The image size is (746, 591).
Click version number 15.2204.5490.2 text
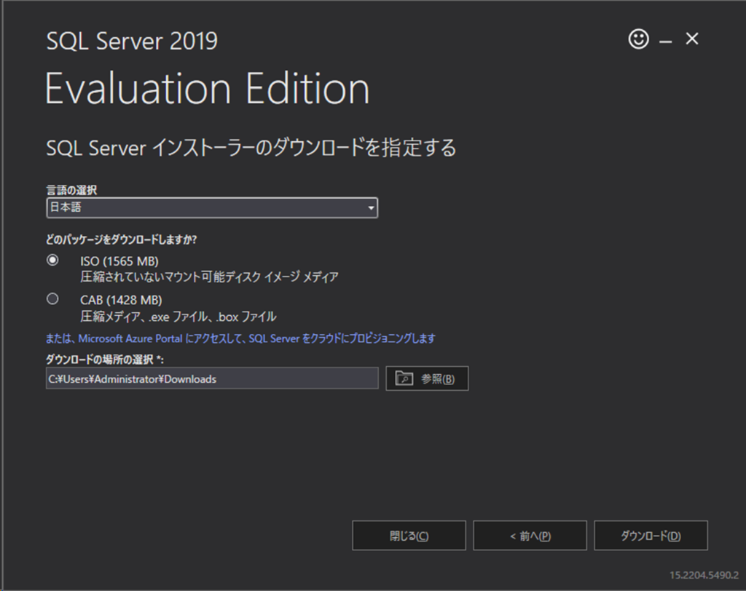pyautogui.click(x=704, y=575)
